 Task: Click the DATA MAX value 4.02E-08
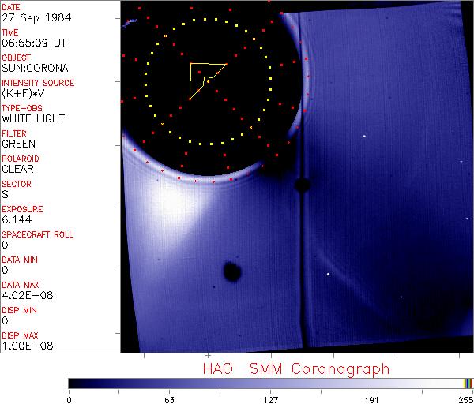pyautogui.click(x=24, y=295)
